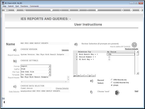Click the Versions link
Image resolution: width=145 pixels, height=109 pixels.
(65, 50)
